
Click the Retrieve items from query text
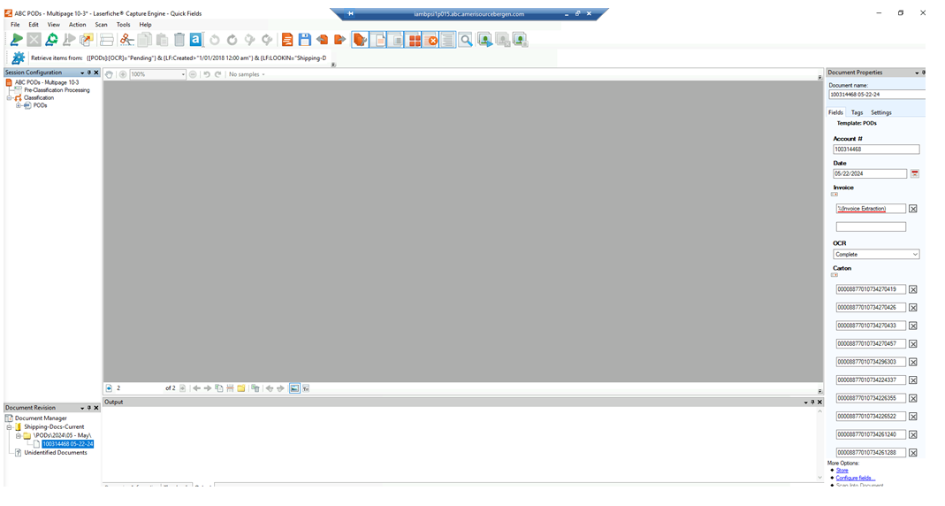207,58
